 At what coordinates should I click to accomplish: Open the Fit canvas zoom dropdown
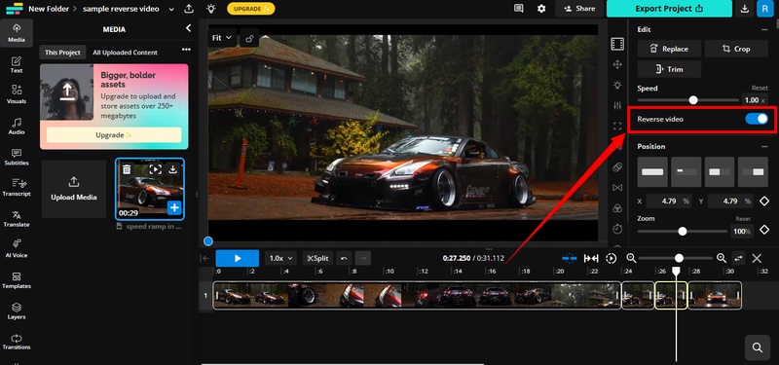[x=222, y=38]
